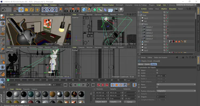Click Render View clapperboard icon
The width and height of the screenshot is (200, 106).
coord(66,10)
